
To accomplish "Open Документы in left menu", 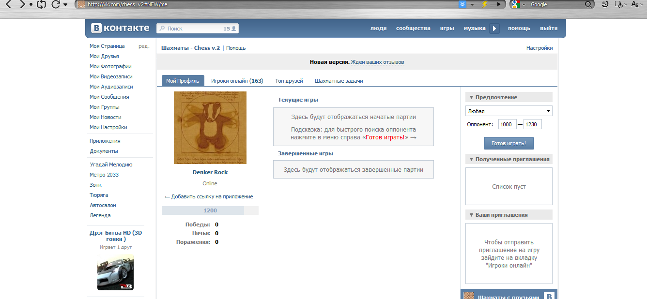I will [x=104, y=151].
